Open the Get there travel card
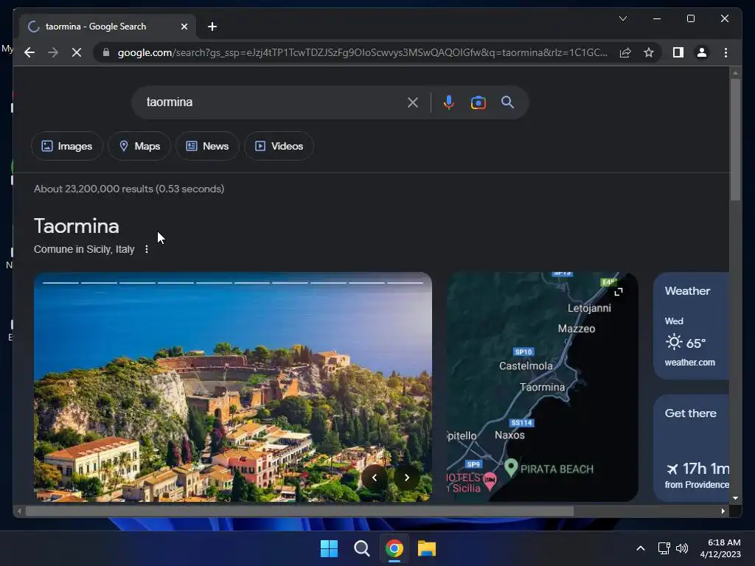 pyautogui.click(x=691, y=448)
